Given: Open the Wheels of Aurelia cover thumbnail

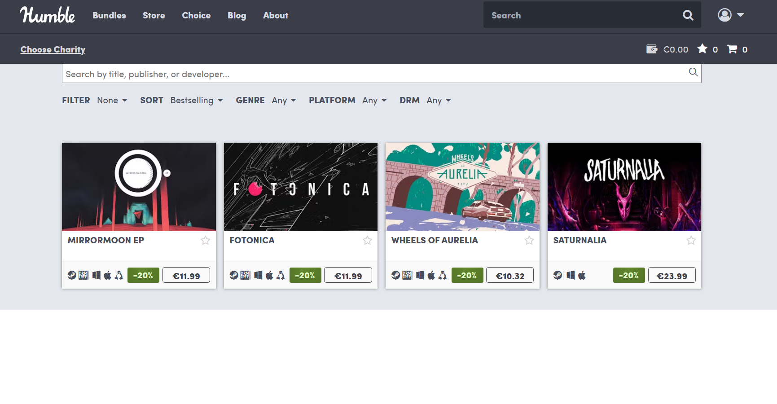Looking at the screenshot, I should pyautogui.click(x=462, y=187).
